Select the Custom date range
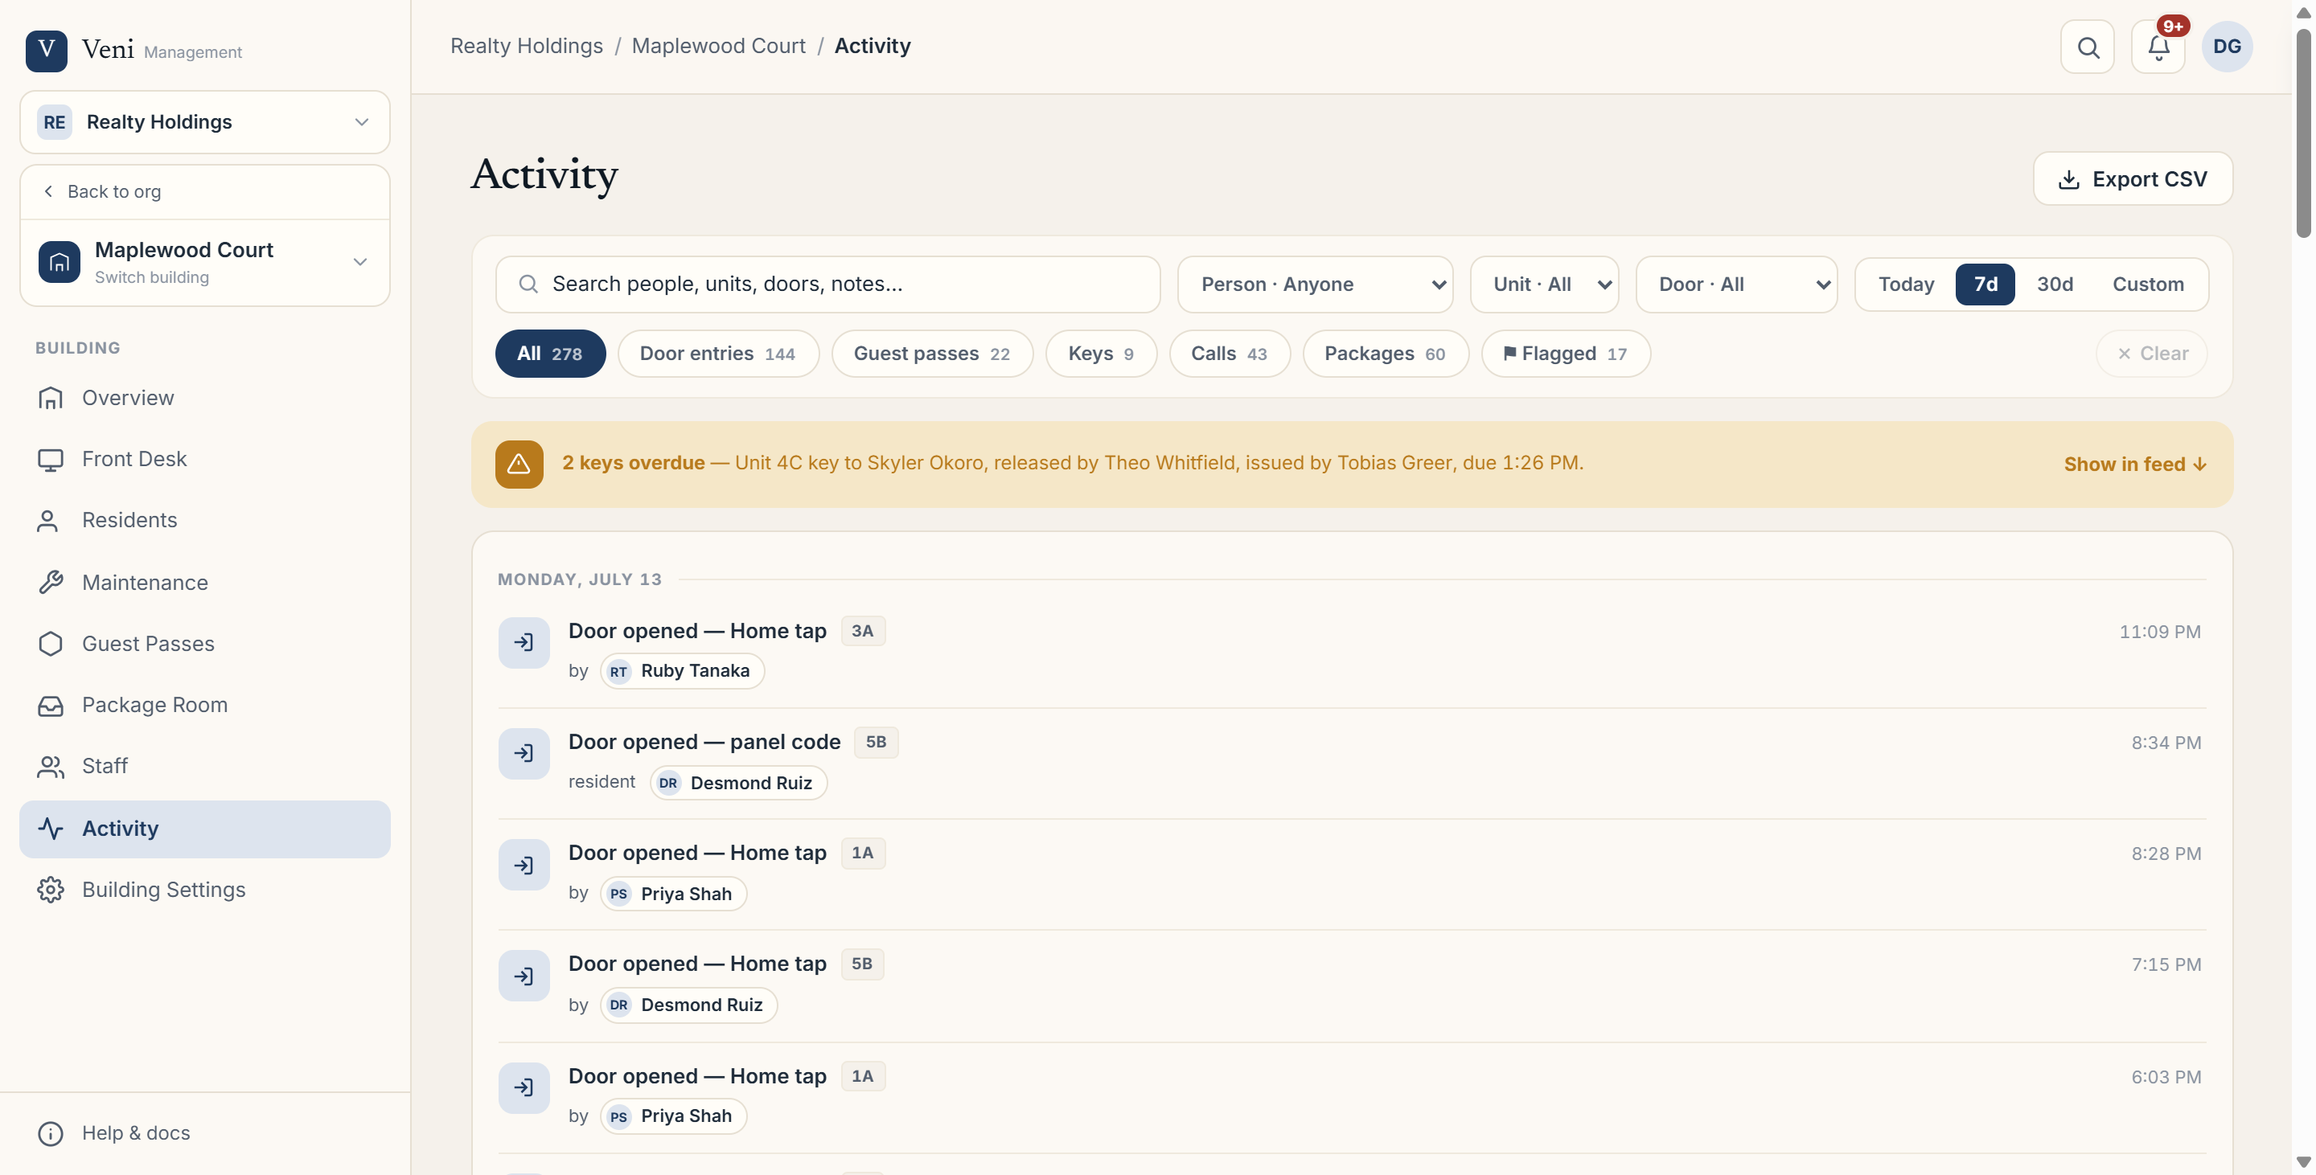This screenshot has height=1175, width=2316. [x=2147, y=284]
